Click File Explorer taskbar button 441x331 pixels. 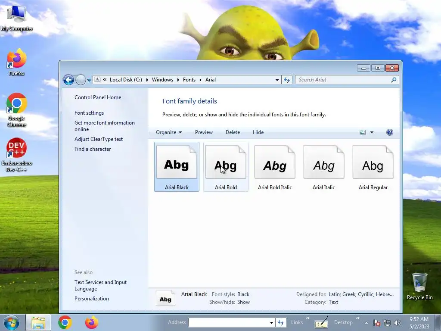pos(38,322)
